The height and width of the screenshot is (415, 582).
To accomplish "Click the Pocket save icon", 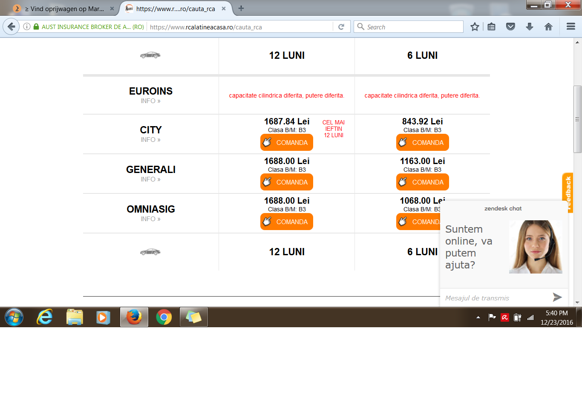I will coord(510,27).
